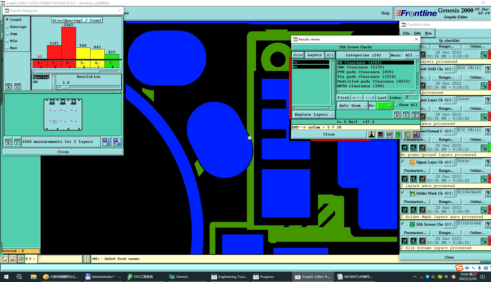
Task: Open Ranges for Solder Mask check
Action: (446, 202)
